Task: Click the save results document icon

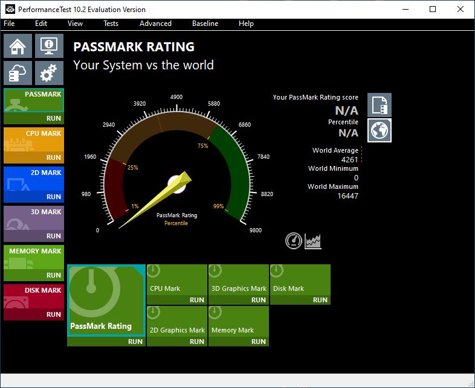Action: point(380,105)
